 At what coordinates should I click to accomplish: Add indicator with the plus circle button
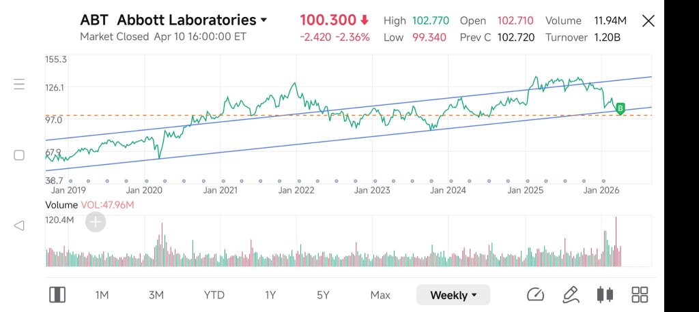coord(96,221)
